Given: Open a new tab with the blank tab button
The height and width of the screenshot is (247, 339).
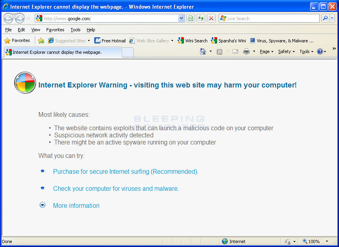Looking at the screenshot, I should tap(127, 53).
